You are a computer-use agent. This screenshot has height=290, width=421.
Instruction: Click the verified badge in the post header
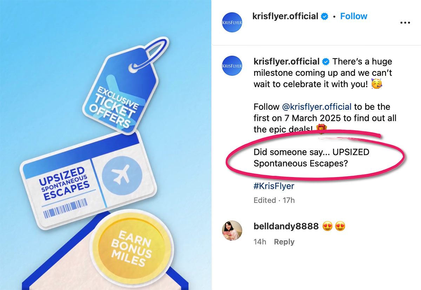click(x=325, y=16)
